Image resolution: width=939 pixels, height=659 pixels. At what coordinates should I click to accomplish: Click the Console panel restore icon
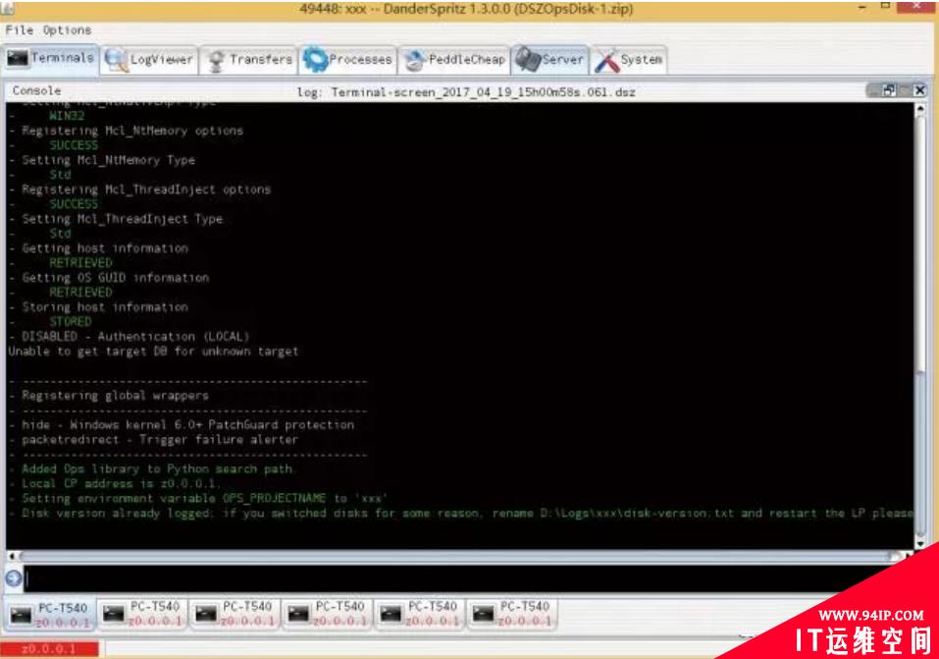click(x=889, y=90)
